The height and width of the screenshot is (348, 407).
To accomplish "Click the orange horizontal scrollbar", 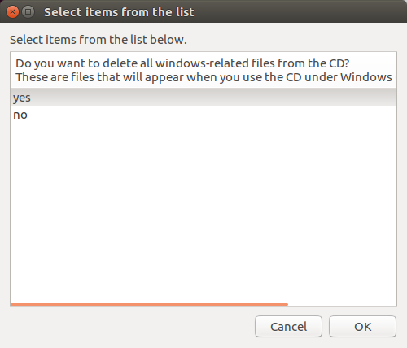I will (149, 304).
